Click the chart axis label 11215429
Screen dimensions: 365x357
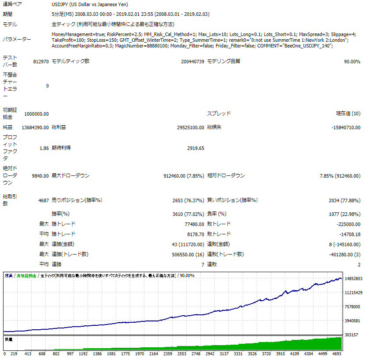click(354, 293)
